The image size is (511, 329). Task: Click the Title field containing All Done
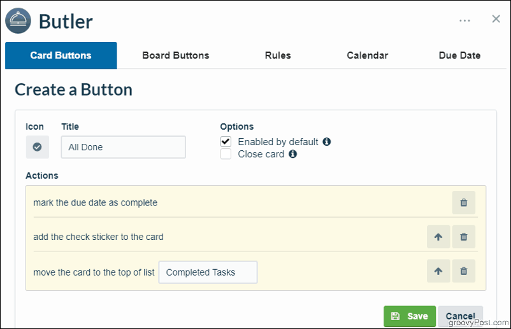coord(124,147)
